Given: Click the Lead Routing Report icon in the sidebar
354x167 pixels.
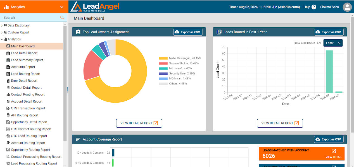Looking at the screenshot, I should coord(8,74).
